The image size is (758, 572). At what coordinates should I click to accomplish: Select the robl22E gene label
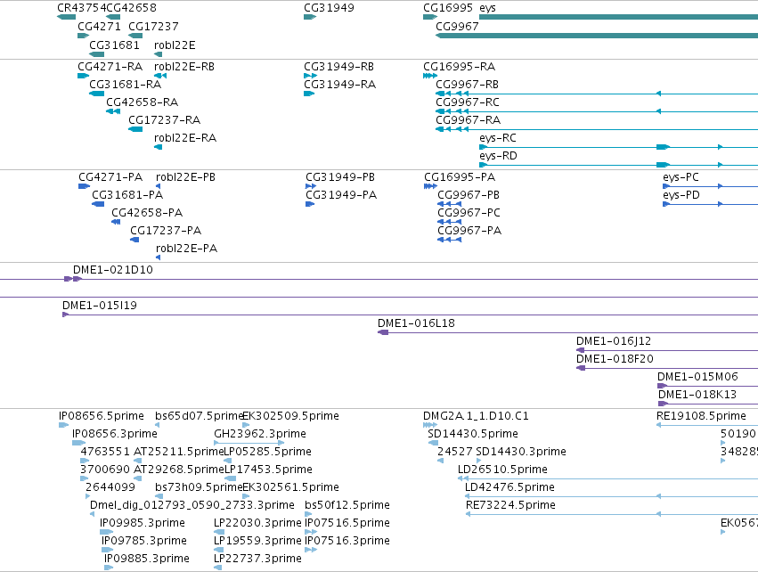click(x=175, y=45)
